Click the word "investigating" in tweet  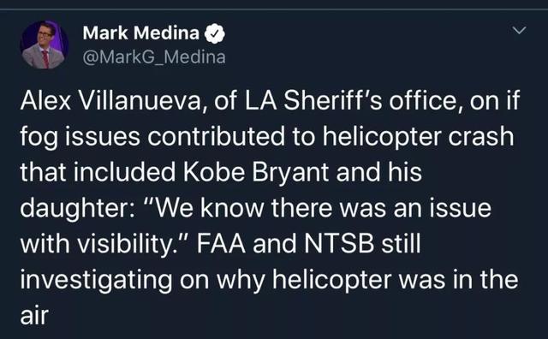tap(96, 281)
